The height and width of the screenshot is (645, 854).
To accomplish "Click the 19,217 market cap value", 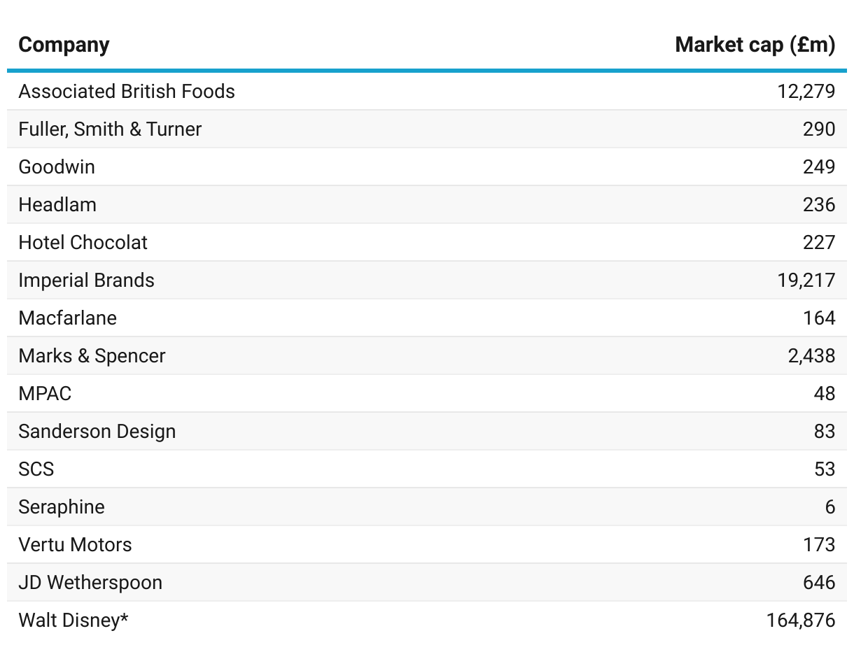I will point(806,280).
